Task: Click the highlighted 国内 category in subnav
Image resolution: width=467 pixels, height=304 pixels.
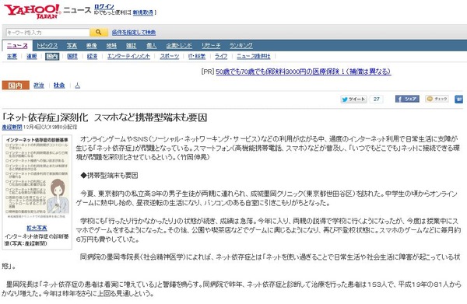Action: pyautogui.click(x=52, y=56)
